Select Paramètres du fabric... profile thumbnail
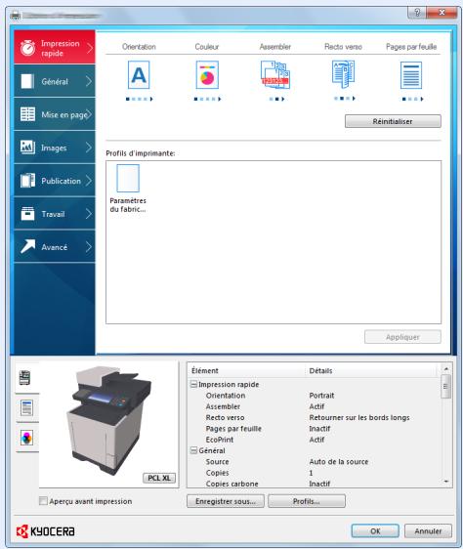The width and height of the screenshot is (463, 549). [x=128, y=190]
